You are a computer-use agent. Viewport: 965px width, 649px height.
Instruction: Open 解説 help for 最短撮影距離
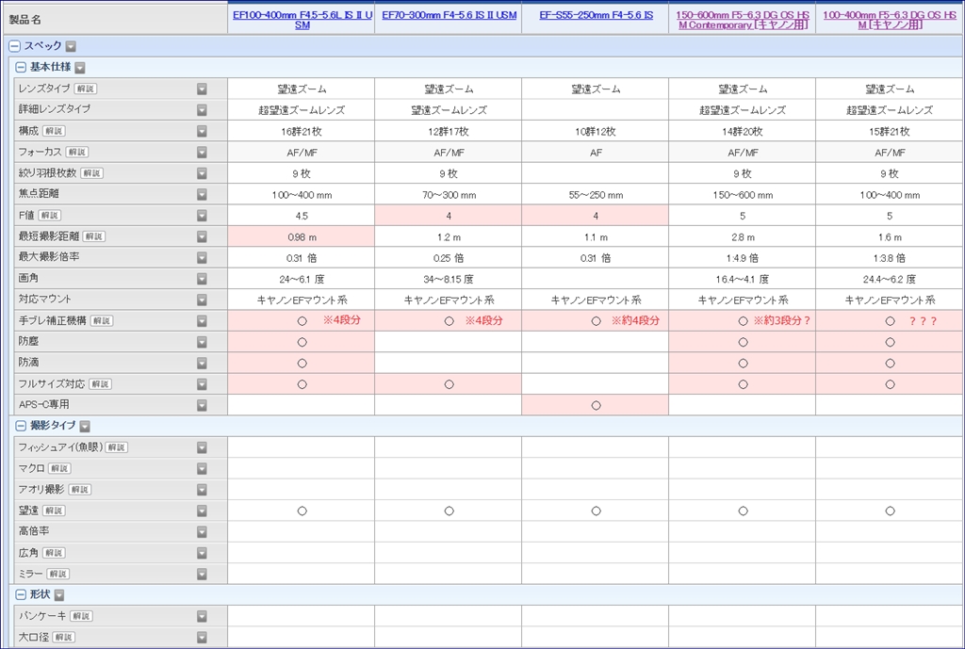tap(94, 236)
